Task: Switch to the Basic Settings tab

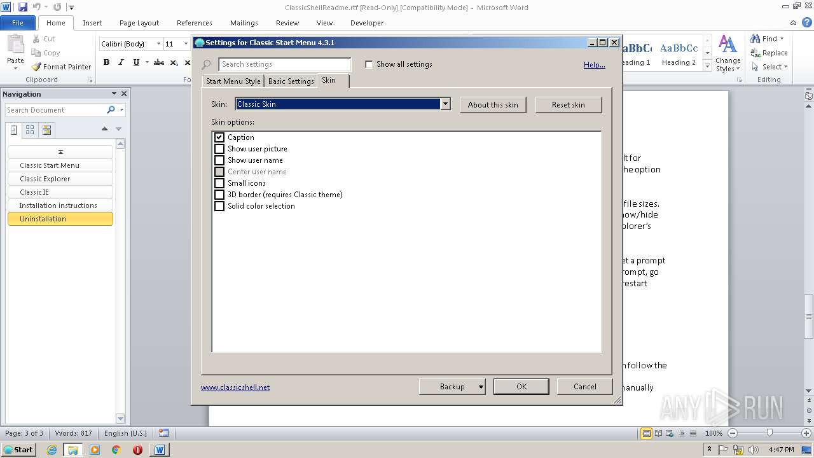Action: 291,81
